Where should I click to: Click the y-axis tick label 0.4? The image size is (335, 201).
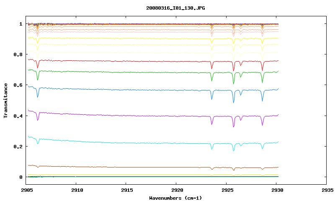18,116
